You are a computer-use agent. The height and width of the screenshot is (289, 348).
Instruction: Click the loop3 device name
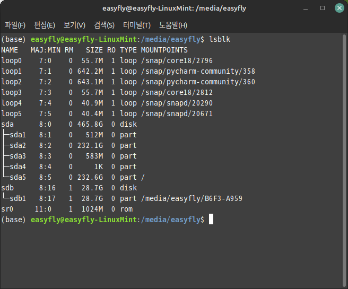(x=12, y=92)
